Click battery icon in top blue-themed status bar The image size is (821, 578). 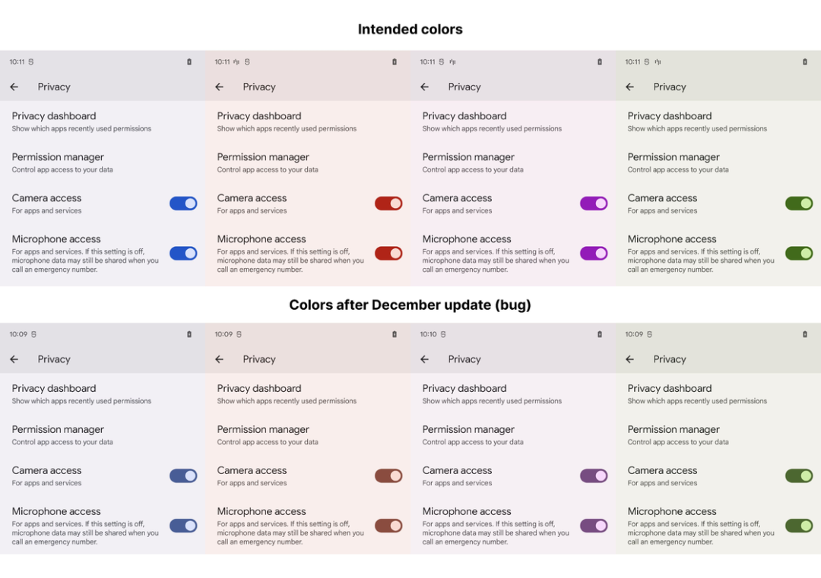click(x=189, y=62)
